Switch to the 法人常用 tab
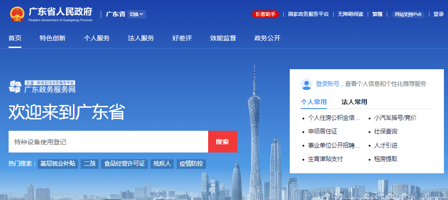 pyautogui.click(x=354, y=102)
